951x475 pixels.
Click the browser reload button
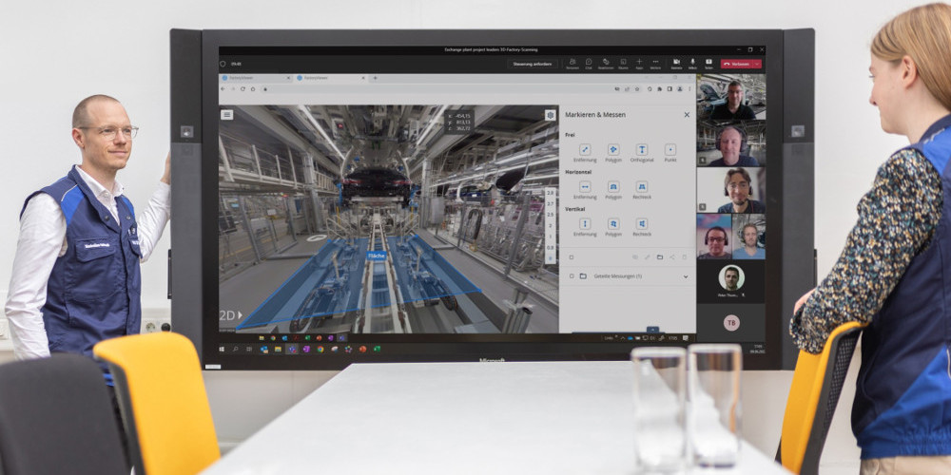click(x=243, y=89)
